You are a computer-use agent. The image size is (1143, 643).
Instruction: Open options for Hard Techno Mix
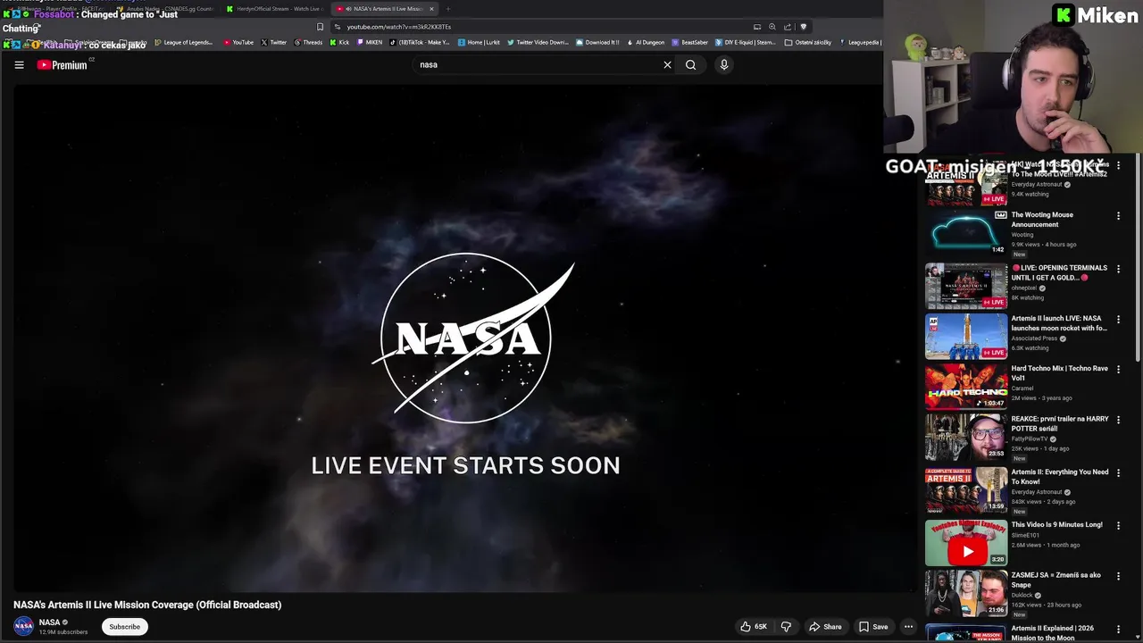1118,369
